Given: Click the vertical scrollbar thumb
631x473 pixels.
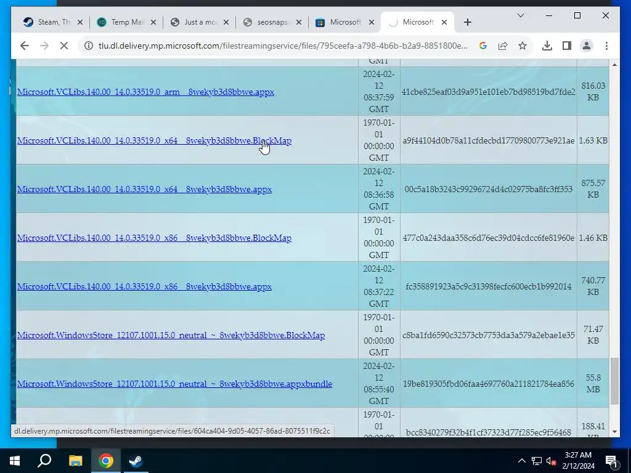Looking at the screenshot, I should [x=614, y=381].
